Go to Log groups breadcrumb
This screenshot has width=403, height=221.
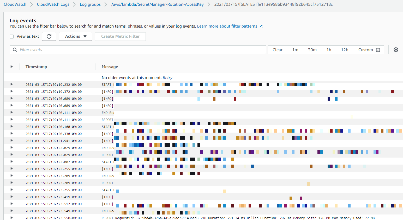pos(90,4)
